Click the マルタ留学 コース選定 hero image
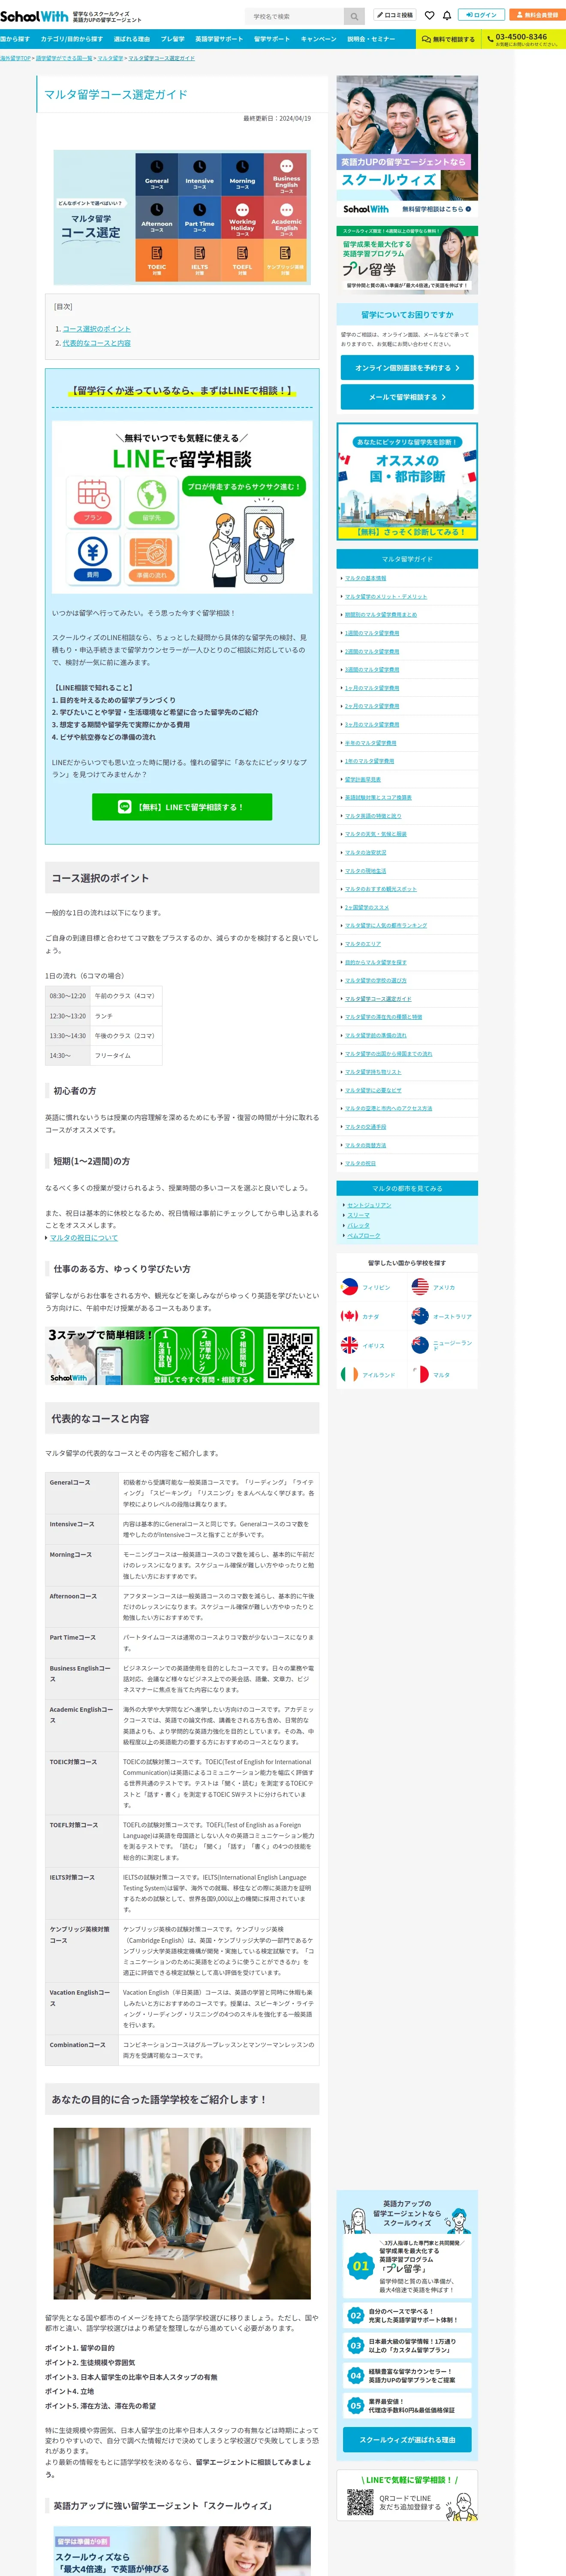 pos(182,216)
